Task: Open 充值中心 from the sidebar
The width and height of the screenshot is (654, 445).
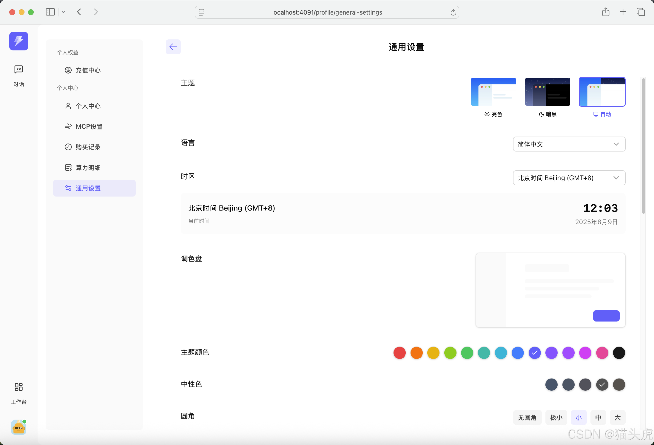Action: [88, 70]
